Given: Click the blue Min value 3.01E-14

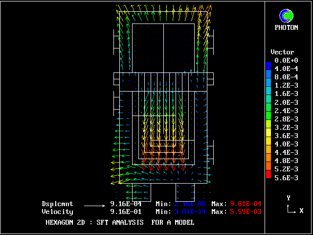Looking at the screenshot, I should coord(191,211).
